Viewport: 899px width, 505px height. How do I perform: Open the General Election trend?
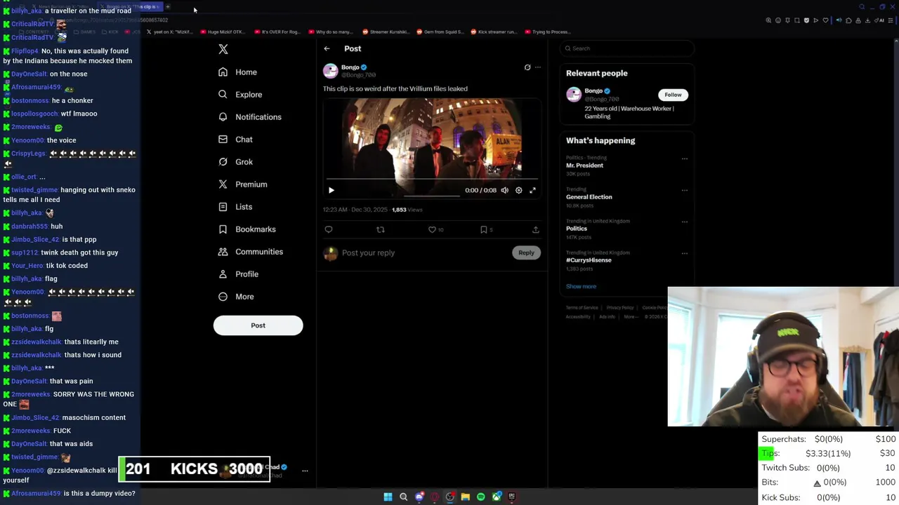pos(589,197)
